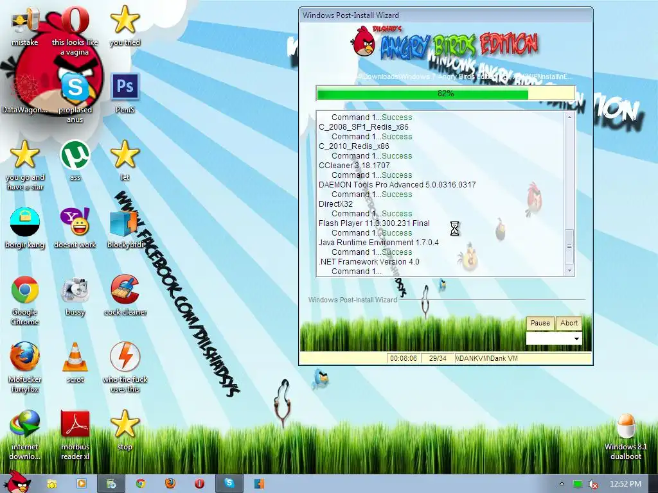Click the elapsed time field 00:08:06
Viewport: 658px width, 493px height.
tap(404, 358)
